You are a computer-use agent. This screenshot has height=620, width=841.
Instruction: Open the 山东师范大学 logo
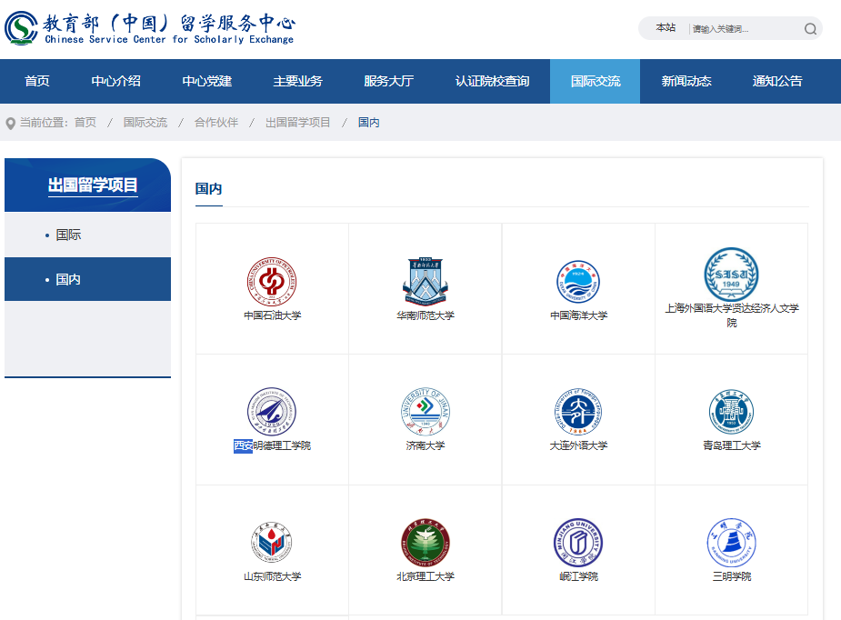tap(272, 542)
